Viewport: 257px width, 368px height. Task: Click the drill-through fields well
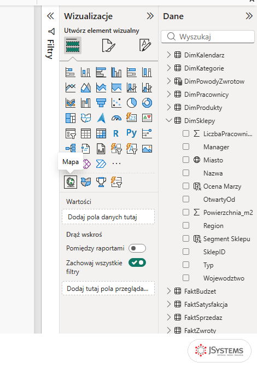(x=108, y=288)
